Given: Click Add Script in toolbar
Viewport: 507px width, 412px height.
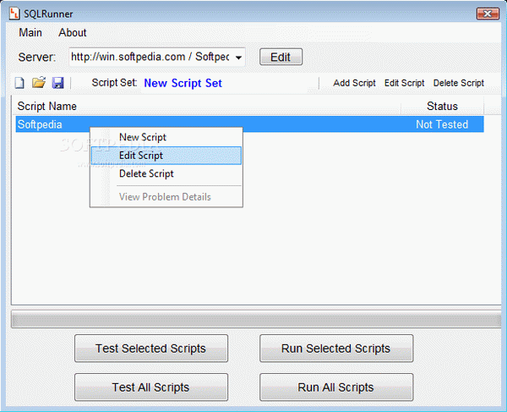Looking at the screenshot, I should (354, 83).
